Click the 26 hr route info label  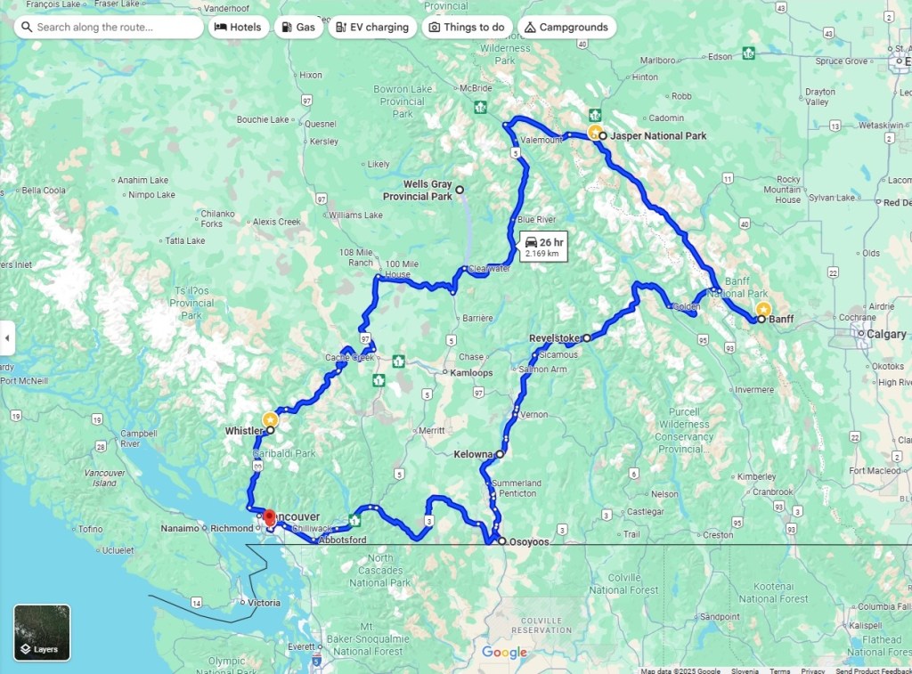[x=543, y=247]
